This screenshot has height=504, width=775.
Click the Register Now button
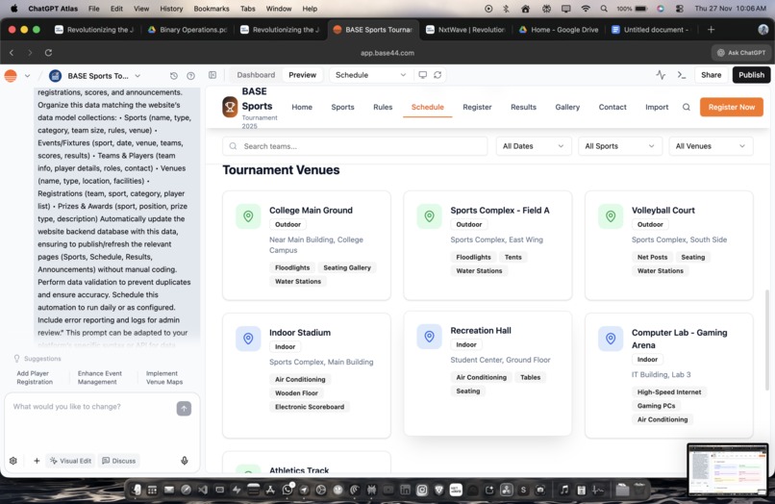[x=731, y=107]
